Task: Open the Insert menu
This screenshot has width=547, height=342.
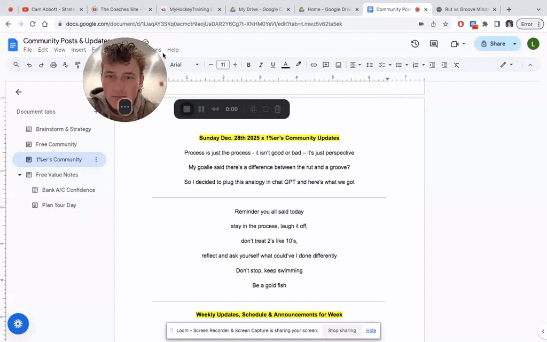Action: [79, 50]
